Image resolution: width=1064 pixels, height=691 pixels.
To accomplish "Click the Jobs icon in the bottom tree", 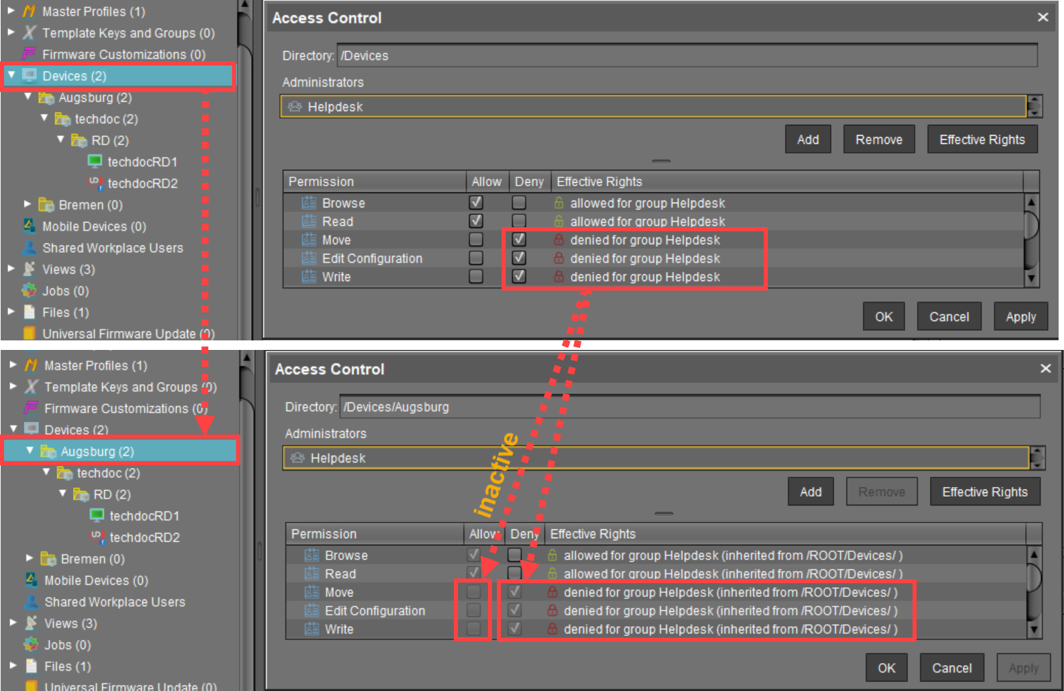I will tap(30, 645).
